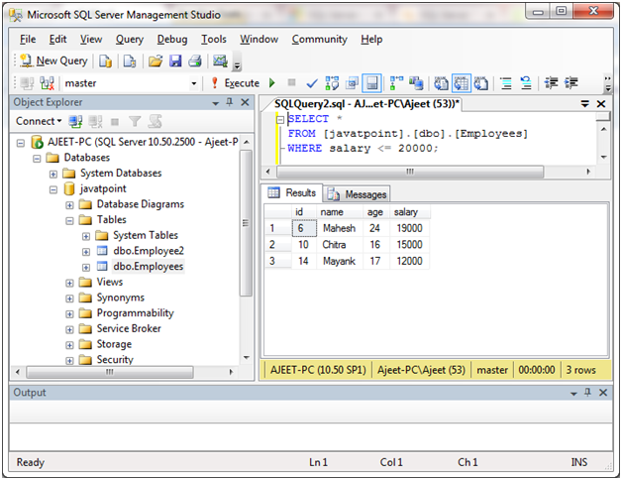Image resolution: width=622 pixels, height=480 pixels.
Task: Expand the Database Diagrams node
Action: pos(69,205)
